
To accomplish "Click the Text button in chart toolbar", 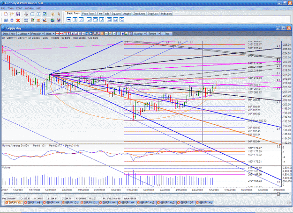I will [167, 34].
